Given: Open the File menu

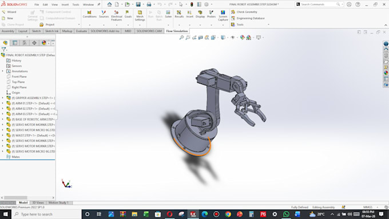Looking at the screenshot, I should pos(37,5).
